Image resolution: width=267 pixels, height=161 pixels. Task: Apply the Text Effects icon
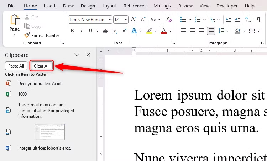pos(134,31)
